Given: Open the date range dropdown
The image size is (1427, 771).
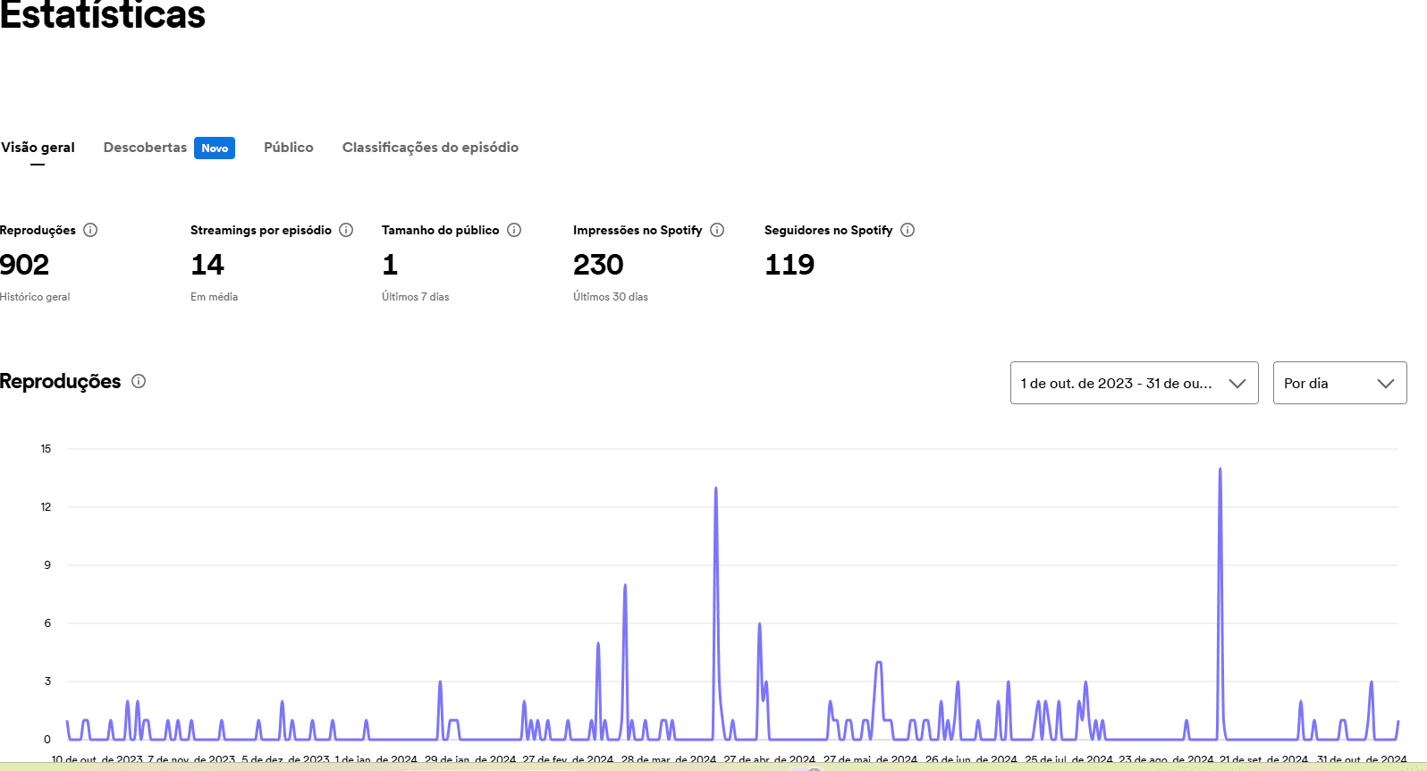Looking at the screenshot, I should (x=1118, y=383).
